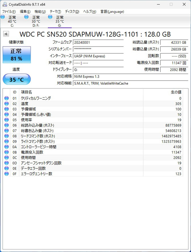Open the テーマ(T) menu
This screenshot has height=252, width=191.
[x=55, y=12]
